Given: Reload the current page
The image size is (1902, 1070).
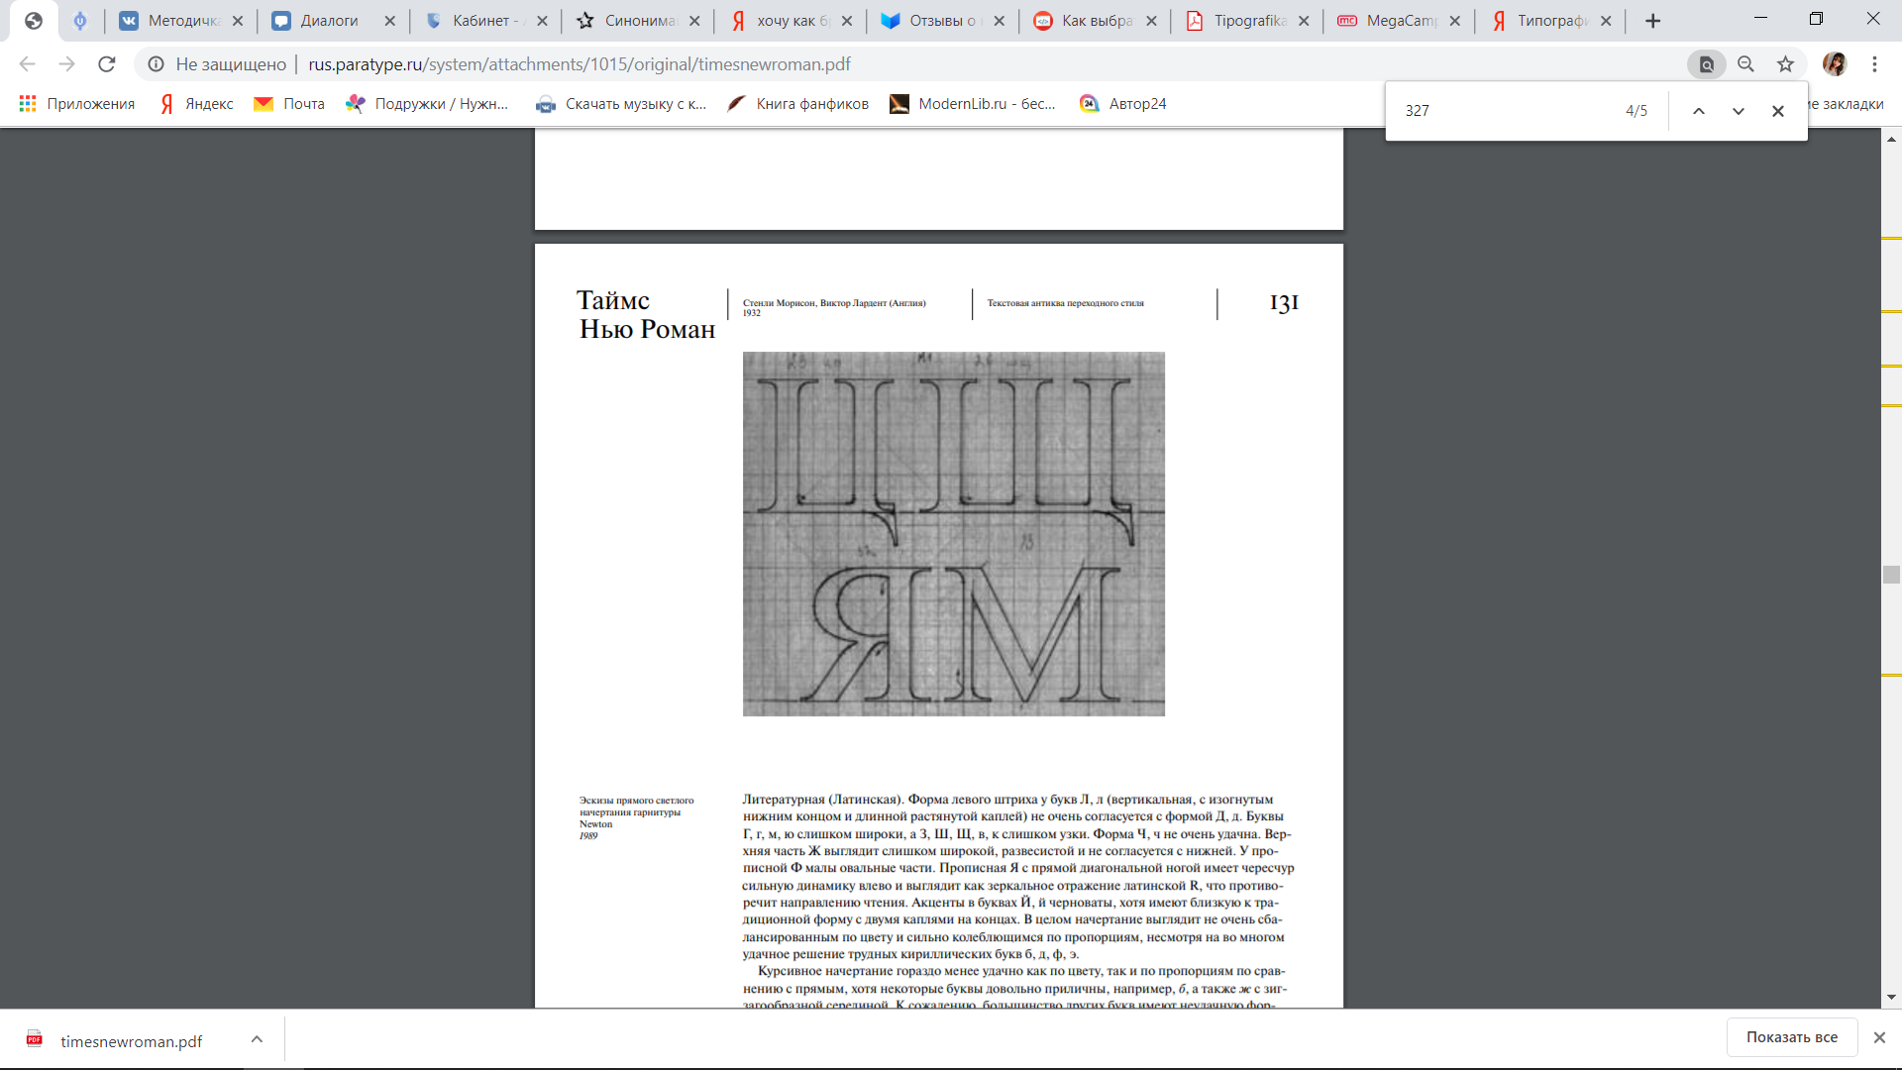Looking at the screenshot, I should point(107,64).
